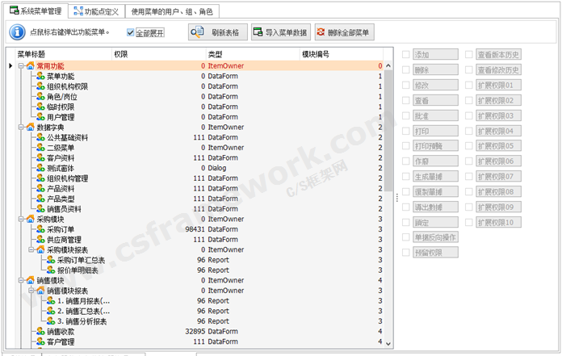Click the user icon beside 销售员资料

[x=40, y=209]
